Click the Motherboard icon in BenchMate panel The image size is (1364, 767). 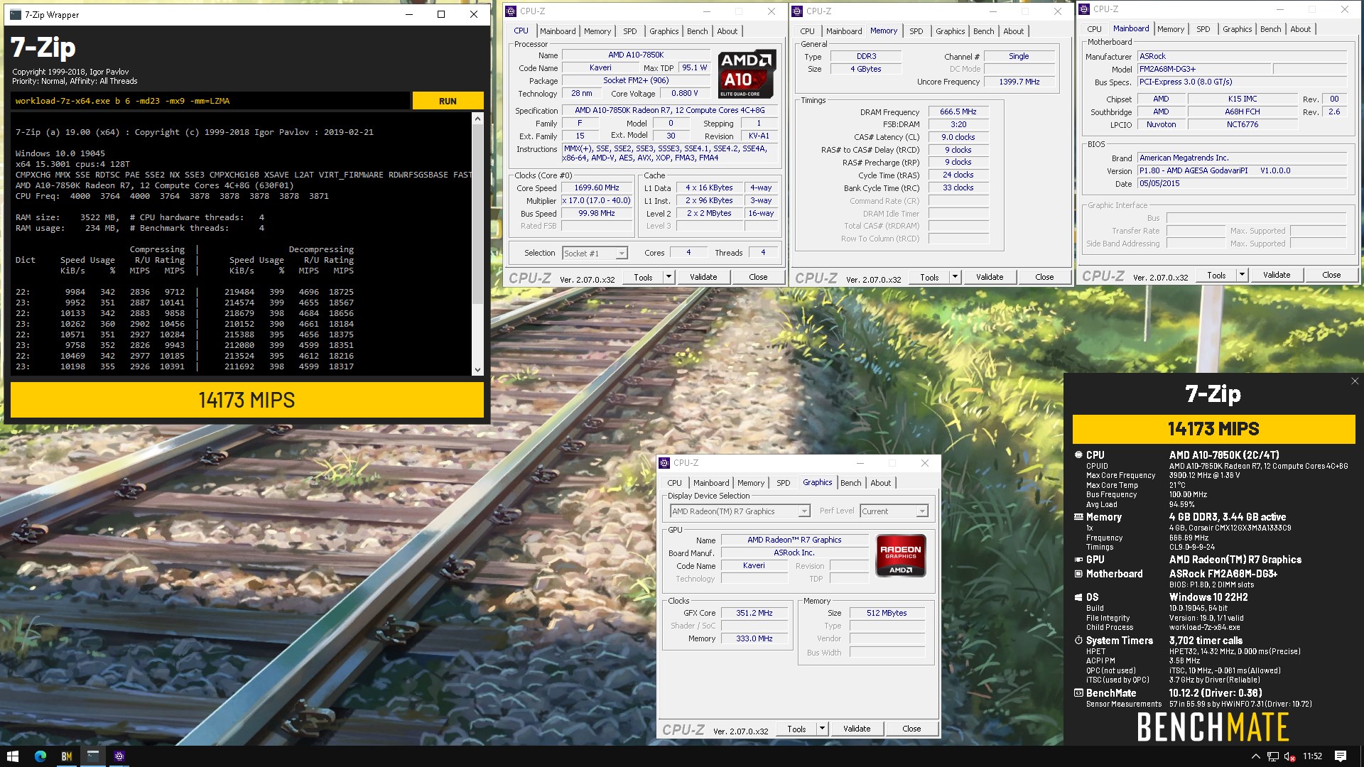[1078, 574]
